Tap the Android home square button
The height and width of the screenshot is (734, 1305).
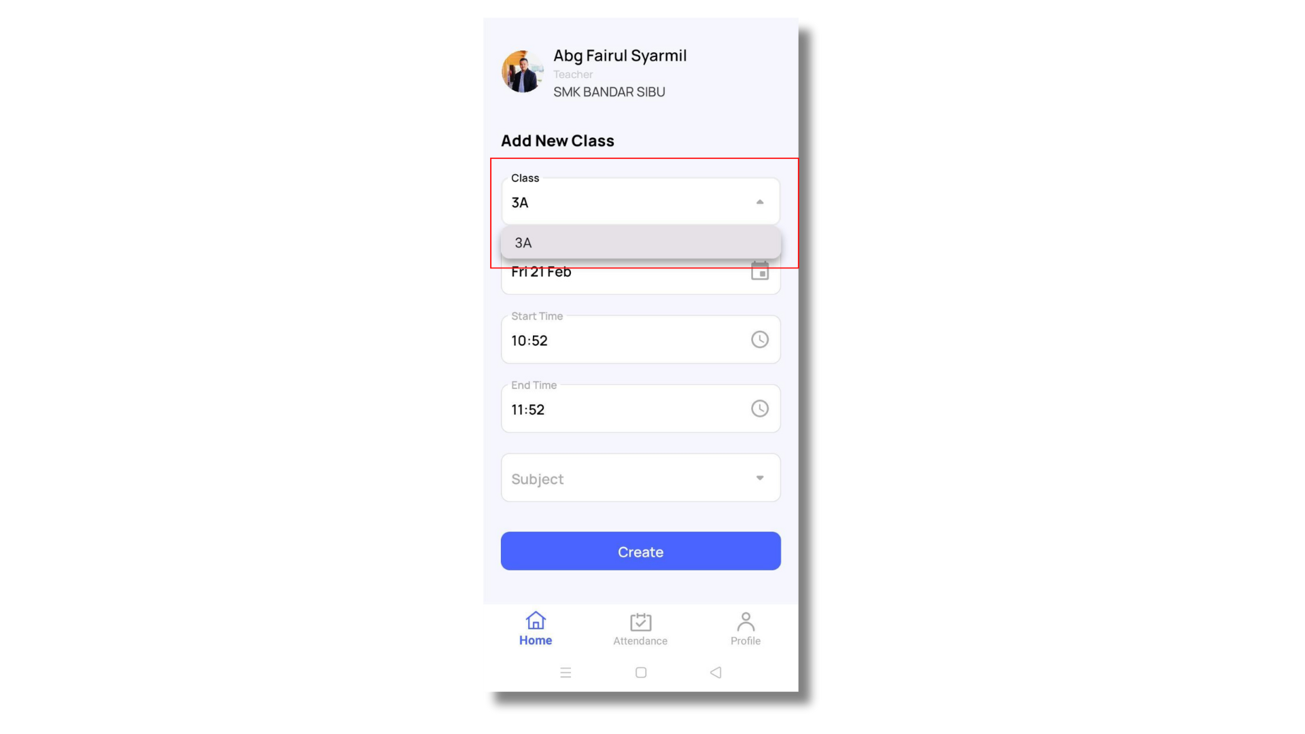click(640, 672)
